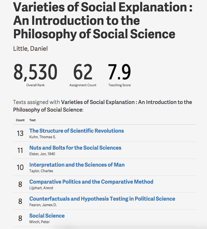Viewport: 207px width, 229px height.
Task: Click author Winch, Peter text
Action: tap(39, 222)
